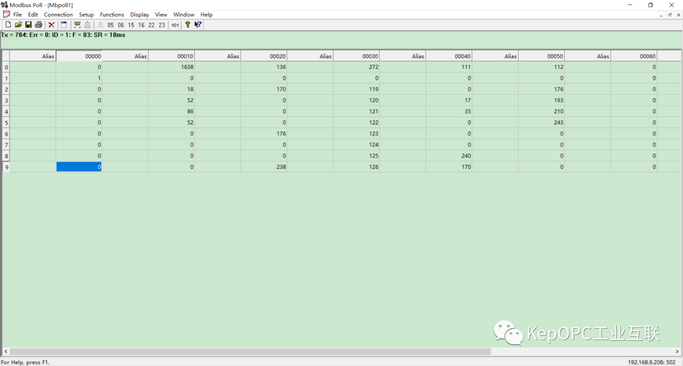
Task: Open the Help menu
Action: (206, 15)
